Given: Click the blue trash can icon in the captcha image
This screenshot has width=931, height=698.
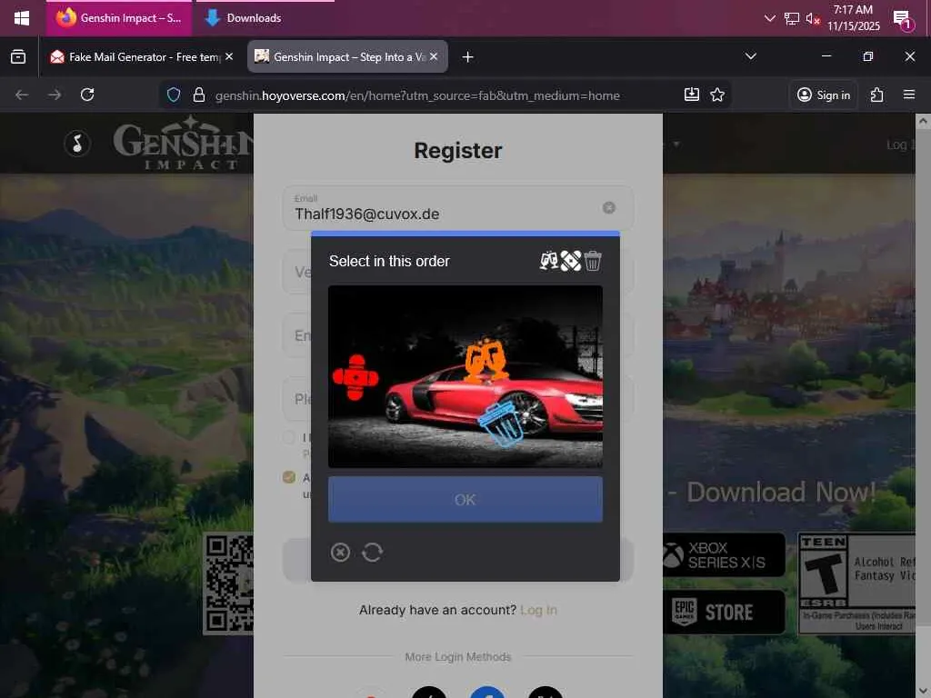Looking at the screenshot, I should click(x=502, y=424).
